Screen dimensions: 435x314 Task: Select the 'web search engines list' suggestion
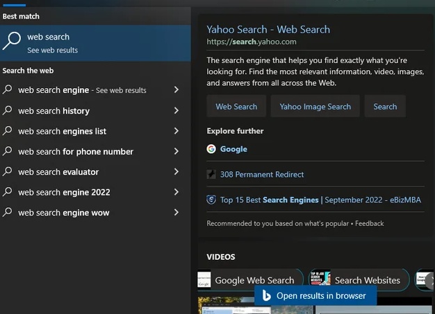tap(95, 131)
